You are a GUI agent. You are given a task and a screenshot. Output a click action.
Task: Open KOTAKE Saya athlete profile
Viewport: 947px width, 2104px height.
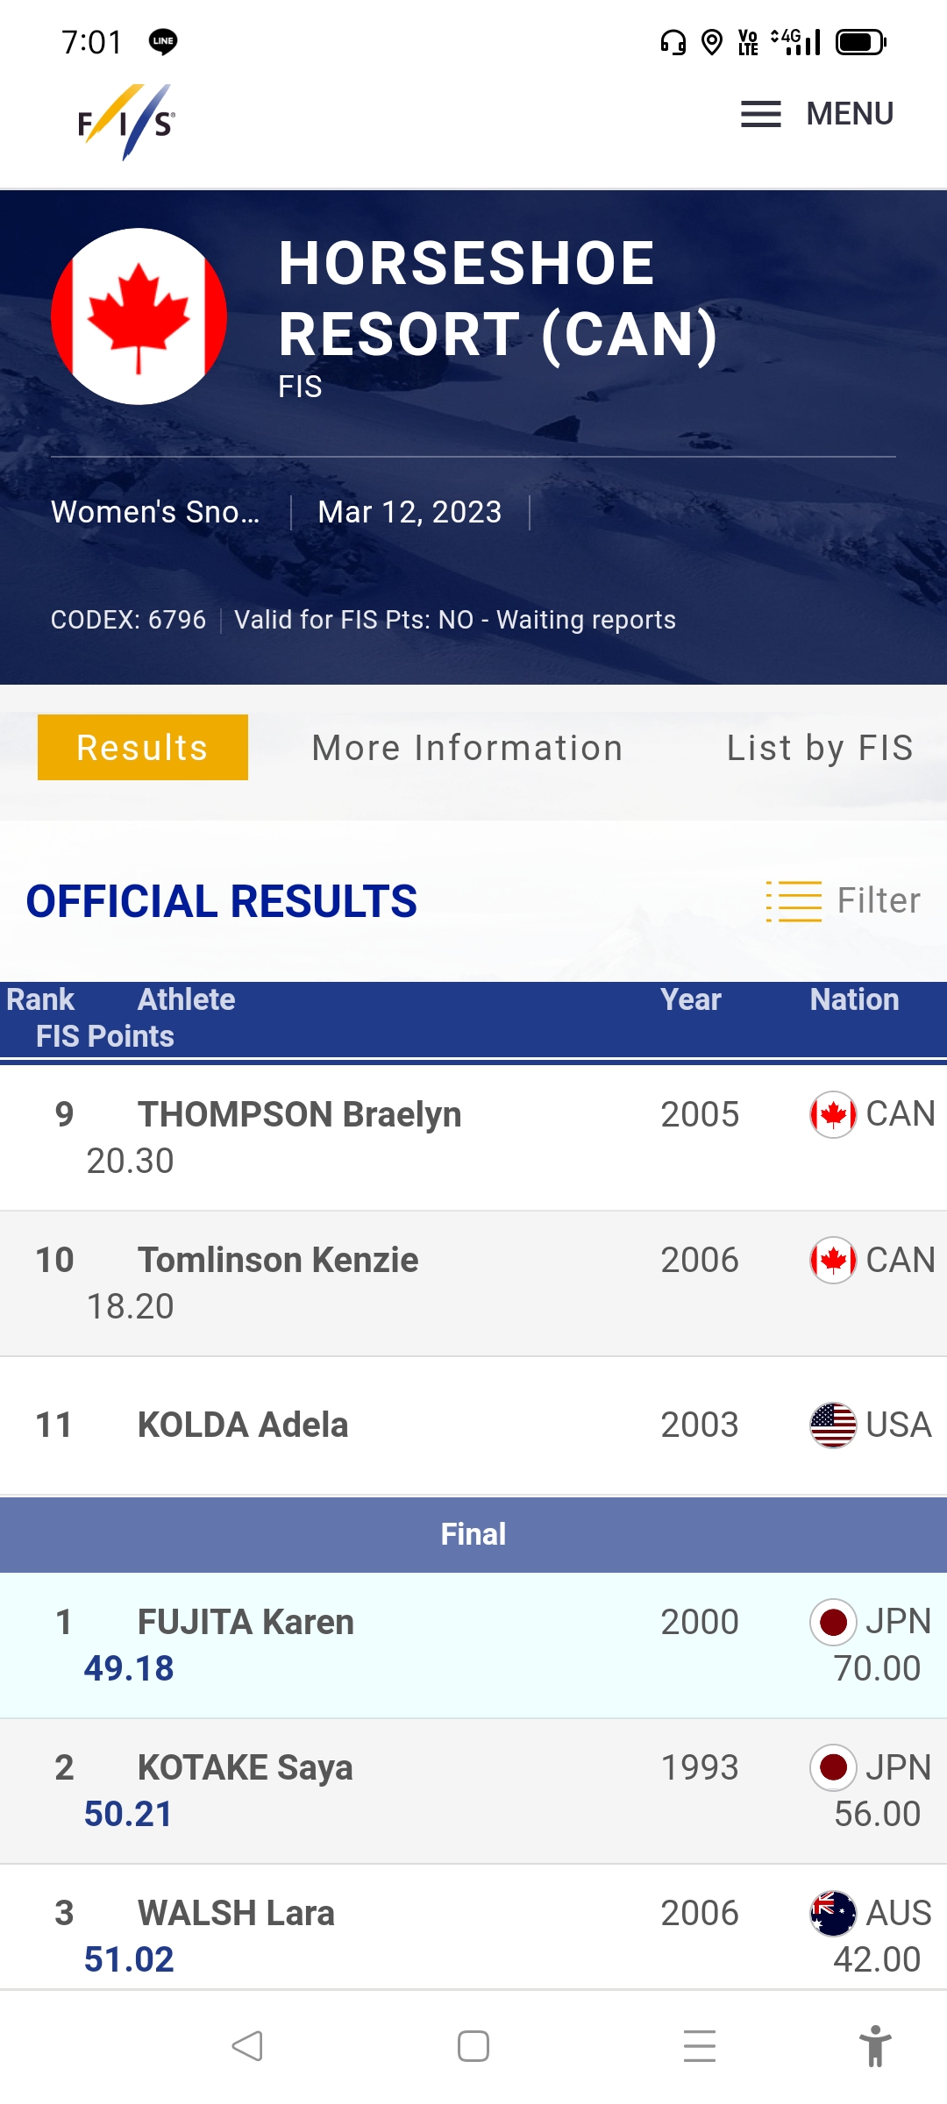[245, 1767]
